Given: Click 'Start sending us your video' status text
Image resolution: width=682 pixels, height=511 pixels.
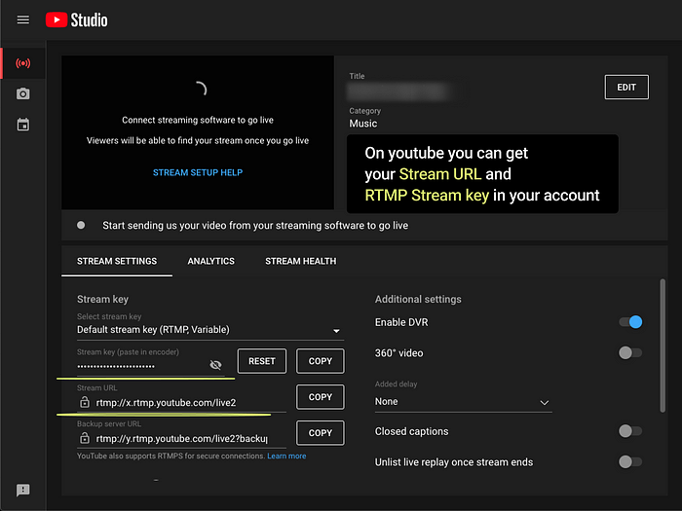Looking at the screenshot, I should (255, 226).
